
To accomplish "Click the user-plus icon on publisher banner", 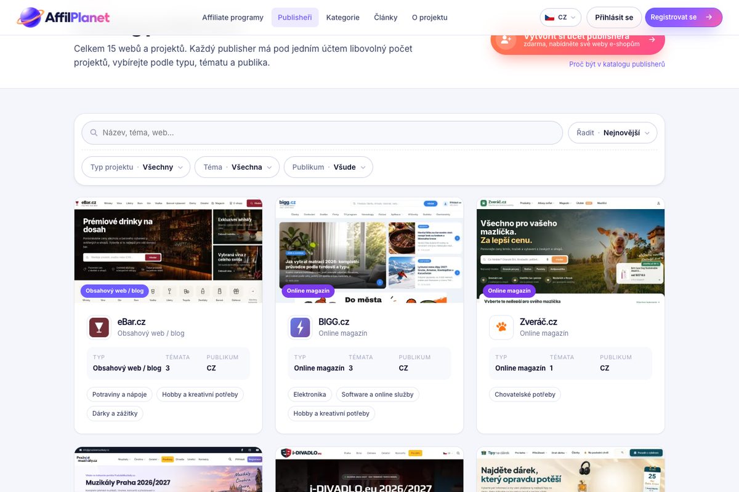I will click(505, 39).
